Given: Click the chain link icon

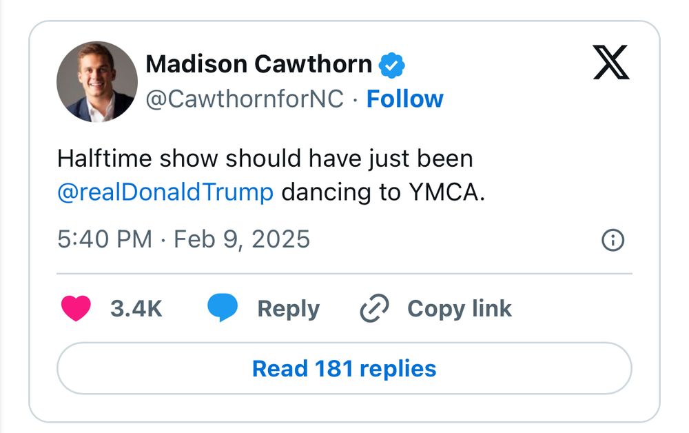Looking at the screenshot, I should 375,308.
